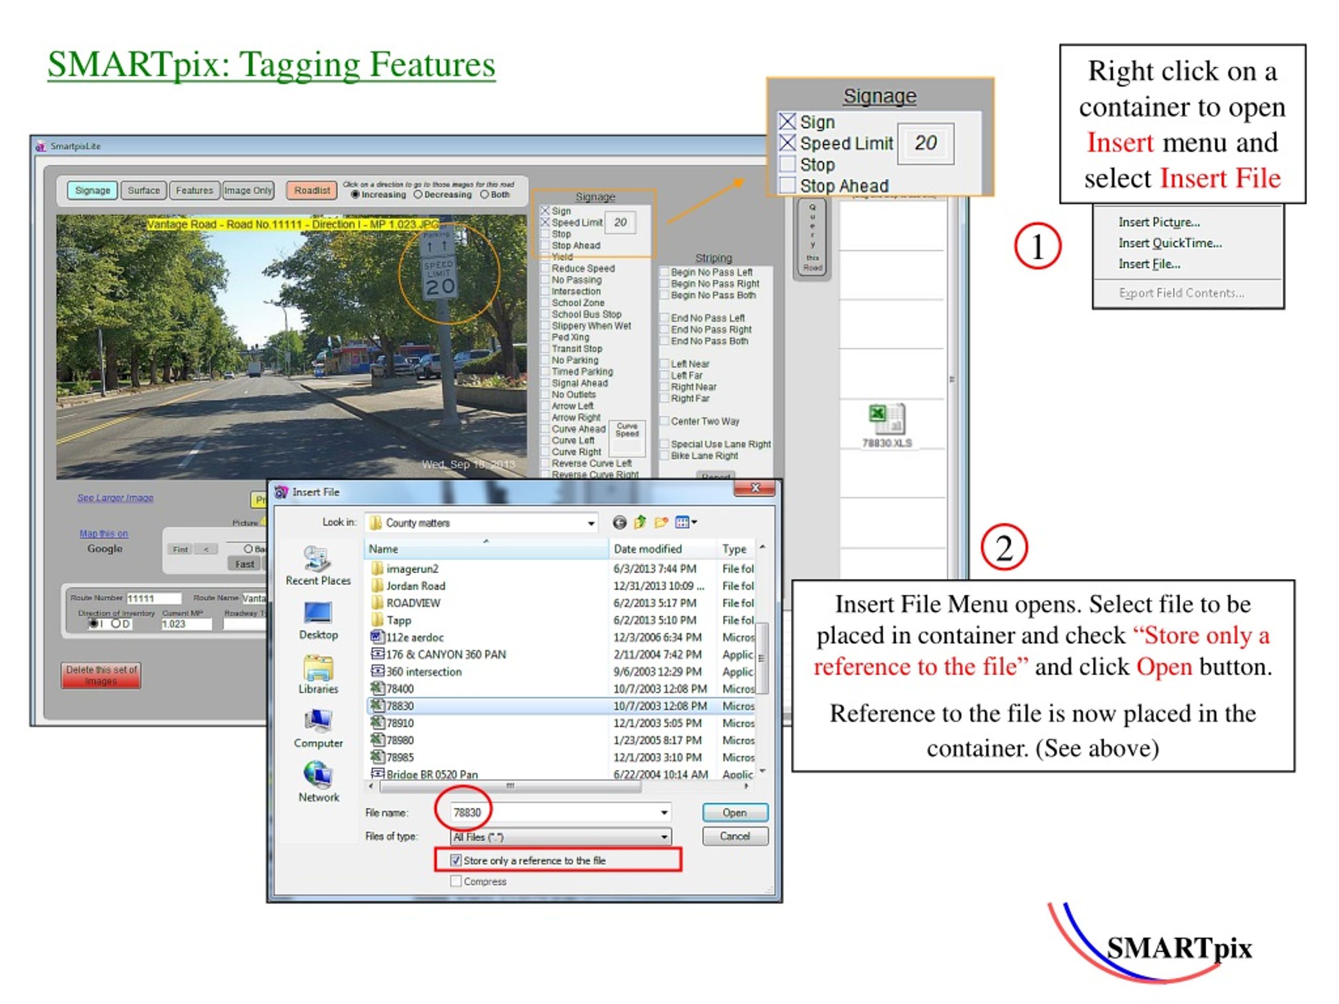Click the file list's scroll-down arrow

click(762, 771)
